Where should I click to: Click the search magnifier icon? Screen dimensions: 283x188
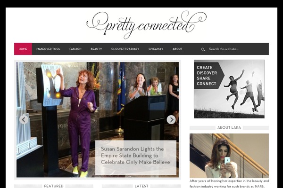[x=203, y=49]
